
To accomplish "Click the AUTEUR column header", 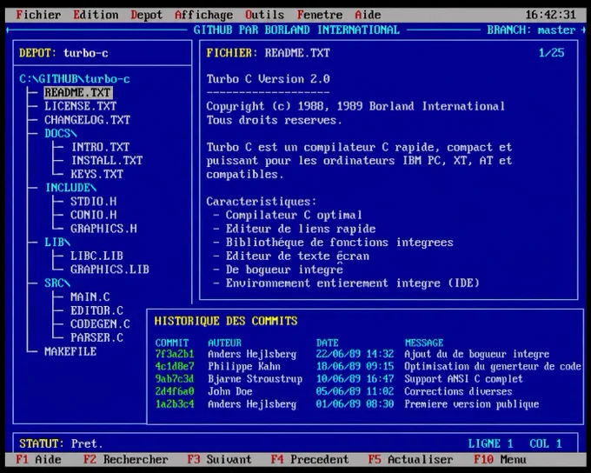I will [224, 343].
